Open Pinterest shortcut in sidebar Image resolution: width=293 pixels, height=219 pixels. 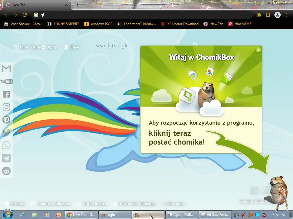[6, 120]
